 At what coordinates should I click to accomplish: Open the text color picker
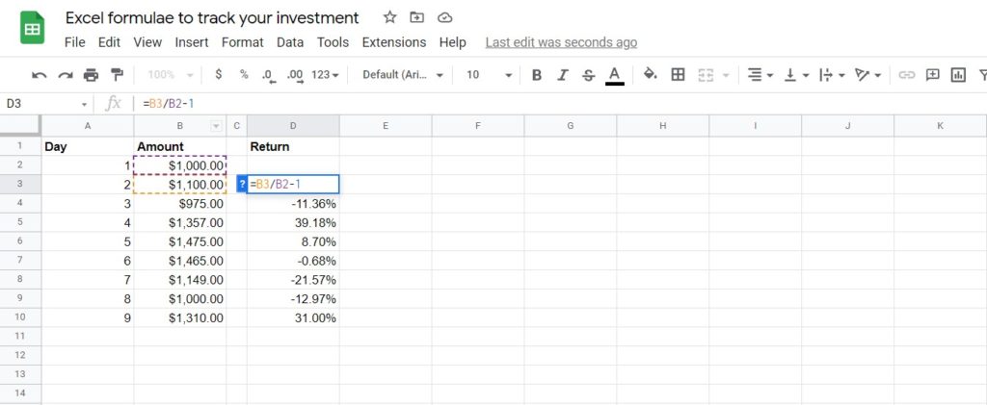point(615,75)
